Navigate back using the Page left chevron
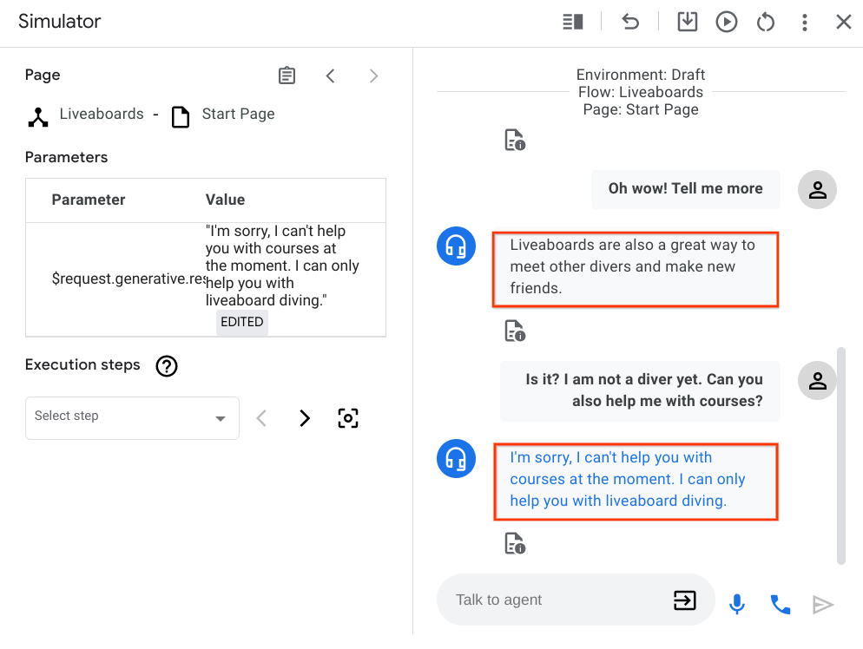The image size is (863, 649). pyautogui.click(x=331, y=75)
